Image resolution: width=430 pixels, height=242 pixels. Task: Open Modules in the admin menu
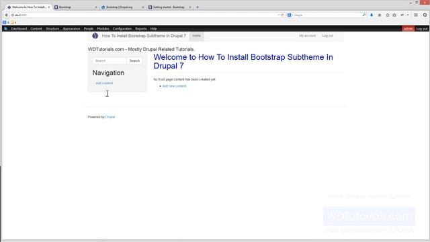pyautogui.click(x=103, y=28)
